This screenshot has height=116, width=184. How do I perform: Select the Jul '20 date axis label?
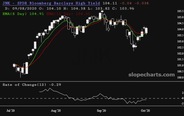(x=11, y=111)
